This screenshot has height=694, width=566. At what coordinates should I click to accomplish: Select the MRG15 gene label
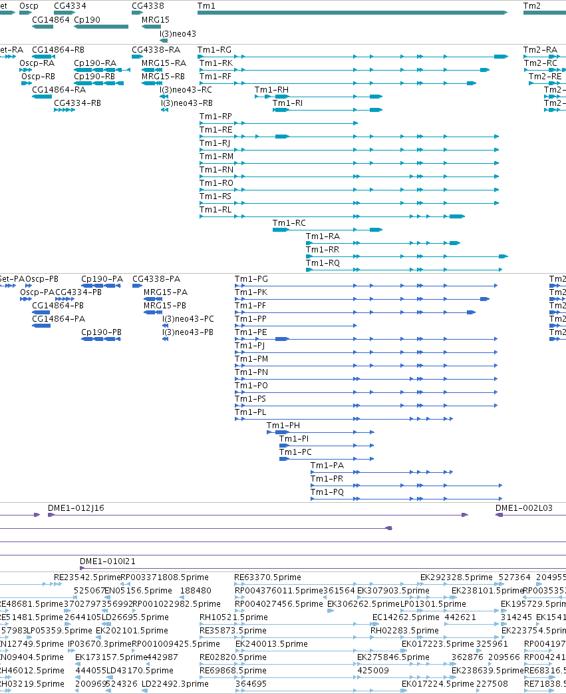coord(155,19)
